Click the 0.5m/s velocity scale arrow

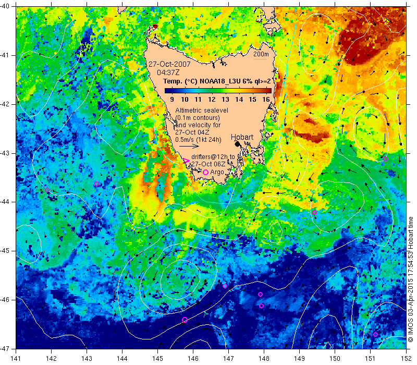pyautogui.click(x=189, y=146)
